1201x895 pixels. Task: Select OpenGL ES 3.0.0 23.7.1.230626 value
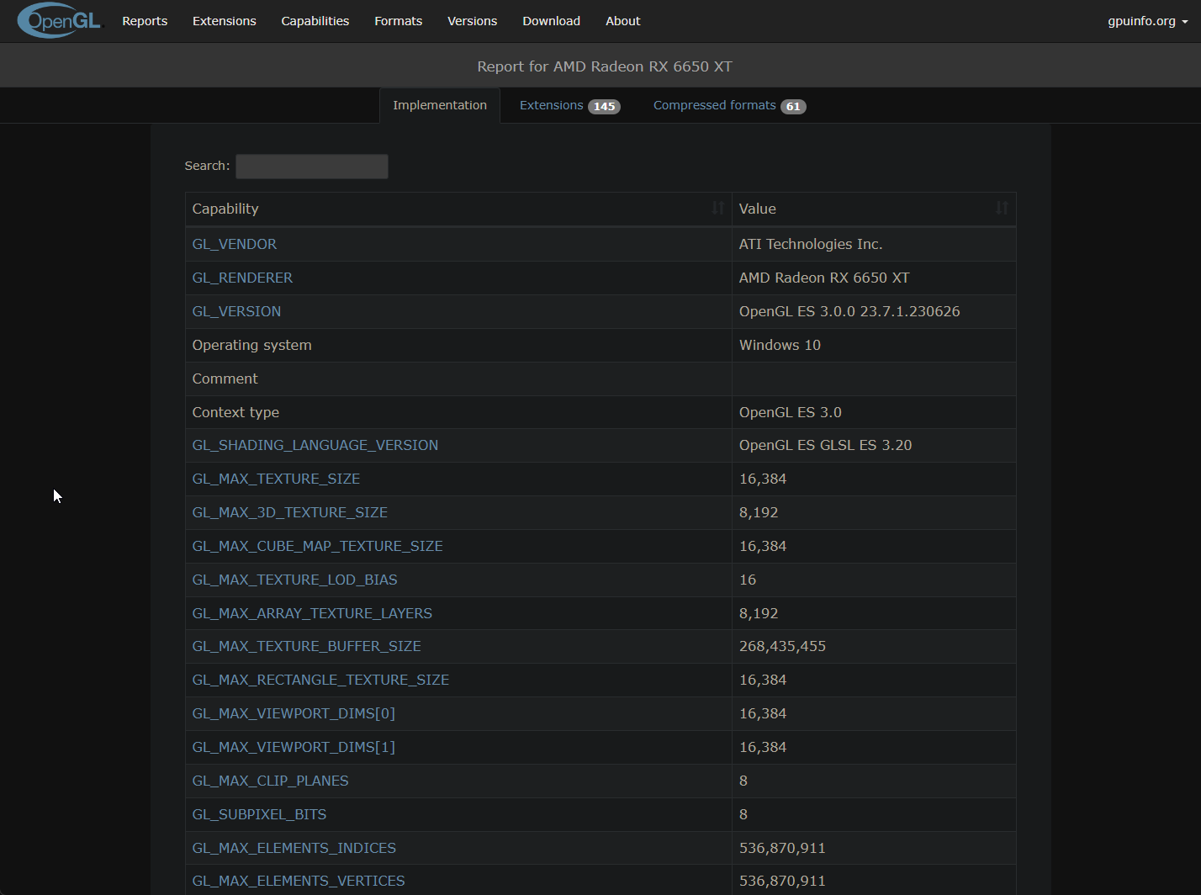coord(849,311)
